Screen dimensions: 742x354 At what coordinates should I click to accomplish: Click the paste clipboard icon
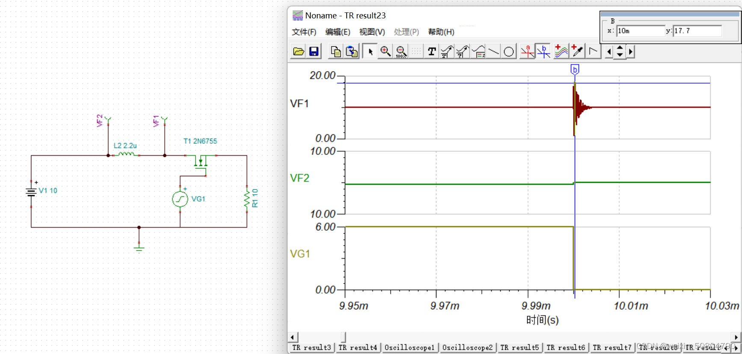pyautogui.click(x=352, y=52)
